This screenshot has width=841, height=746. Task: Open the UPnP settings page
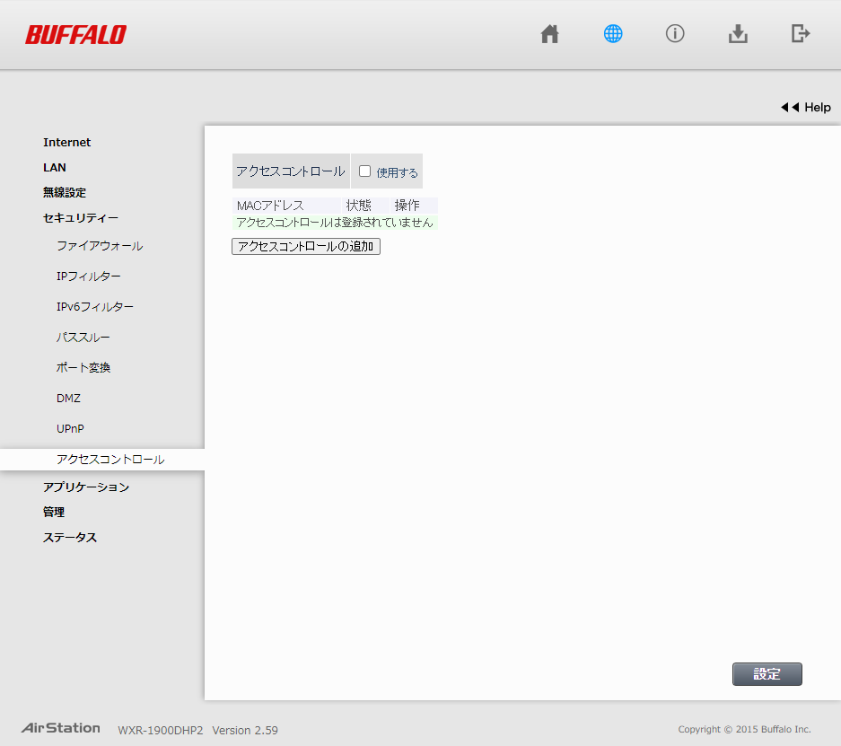pyautogui.click(x=70, y=429)
